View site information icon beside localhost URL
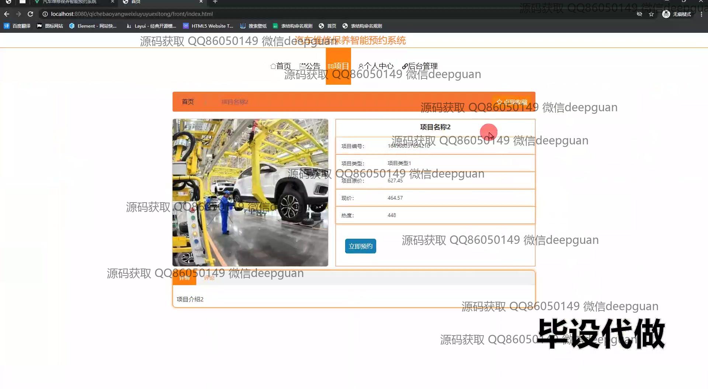 point(45,14)
